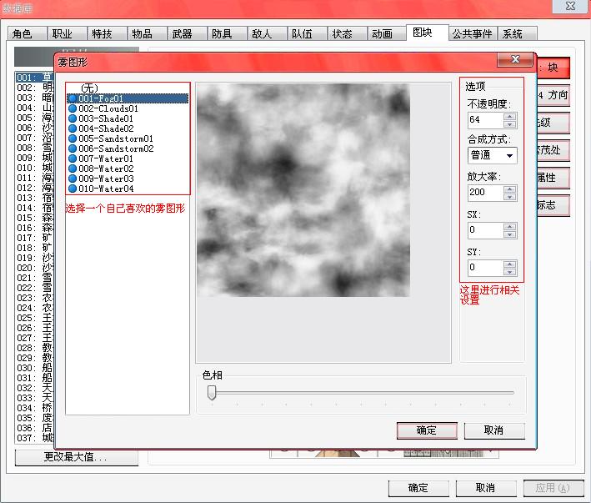Click the 4 方向 button behind dialog
591x503 pixels.
tap(553, 95)
